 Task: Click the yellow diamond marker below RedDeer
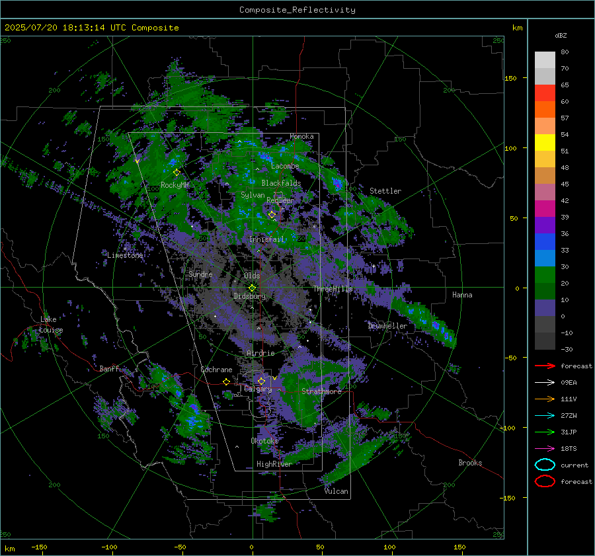[x=272, y=215]
